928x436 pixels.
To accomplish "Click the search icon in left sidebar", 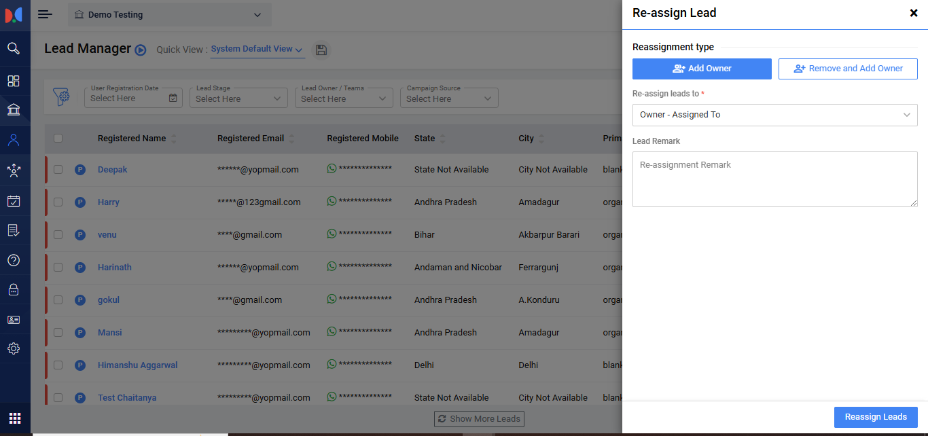I will (x=14, y=48).
